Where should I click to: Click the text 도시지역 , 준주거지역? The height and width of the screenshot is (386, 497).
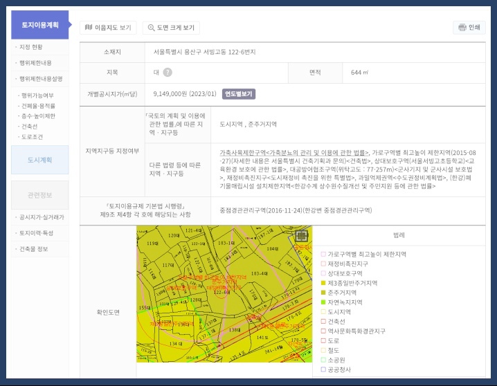coord(248,124)
